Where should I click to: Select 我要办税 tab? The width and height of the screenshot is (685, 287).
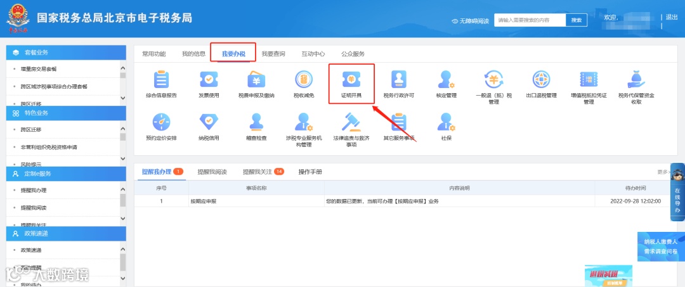(x=233, y=54)
